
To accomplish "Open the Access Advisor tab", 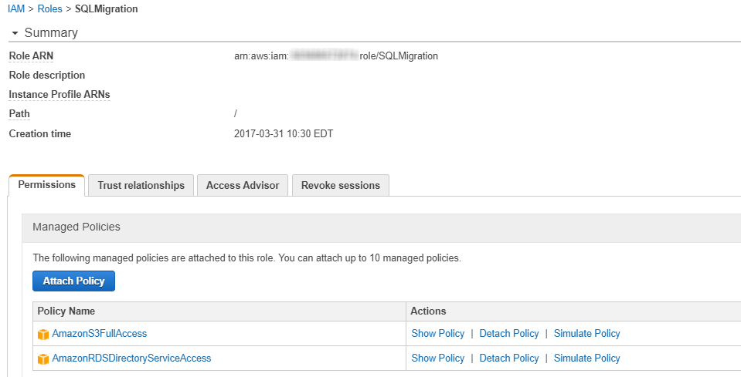I will [243, 185].
